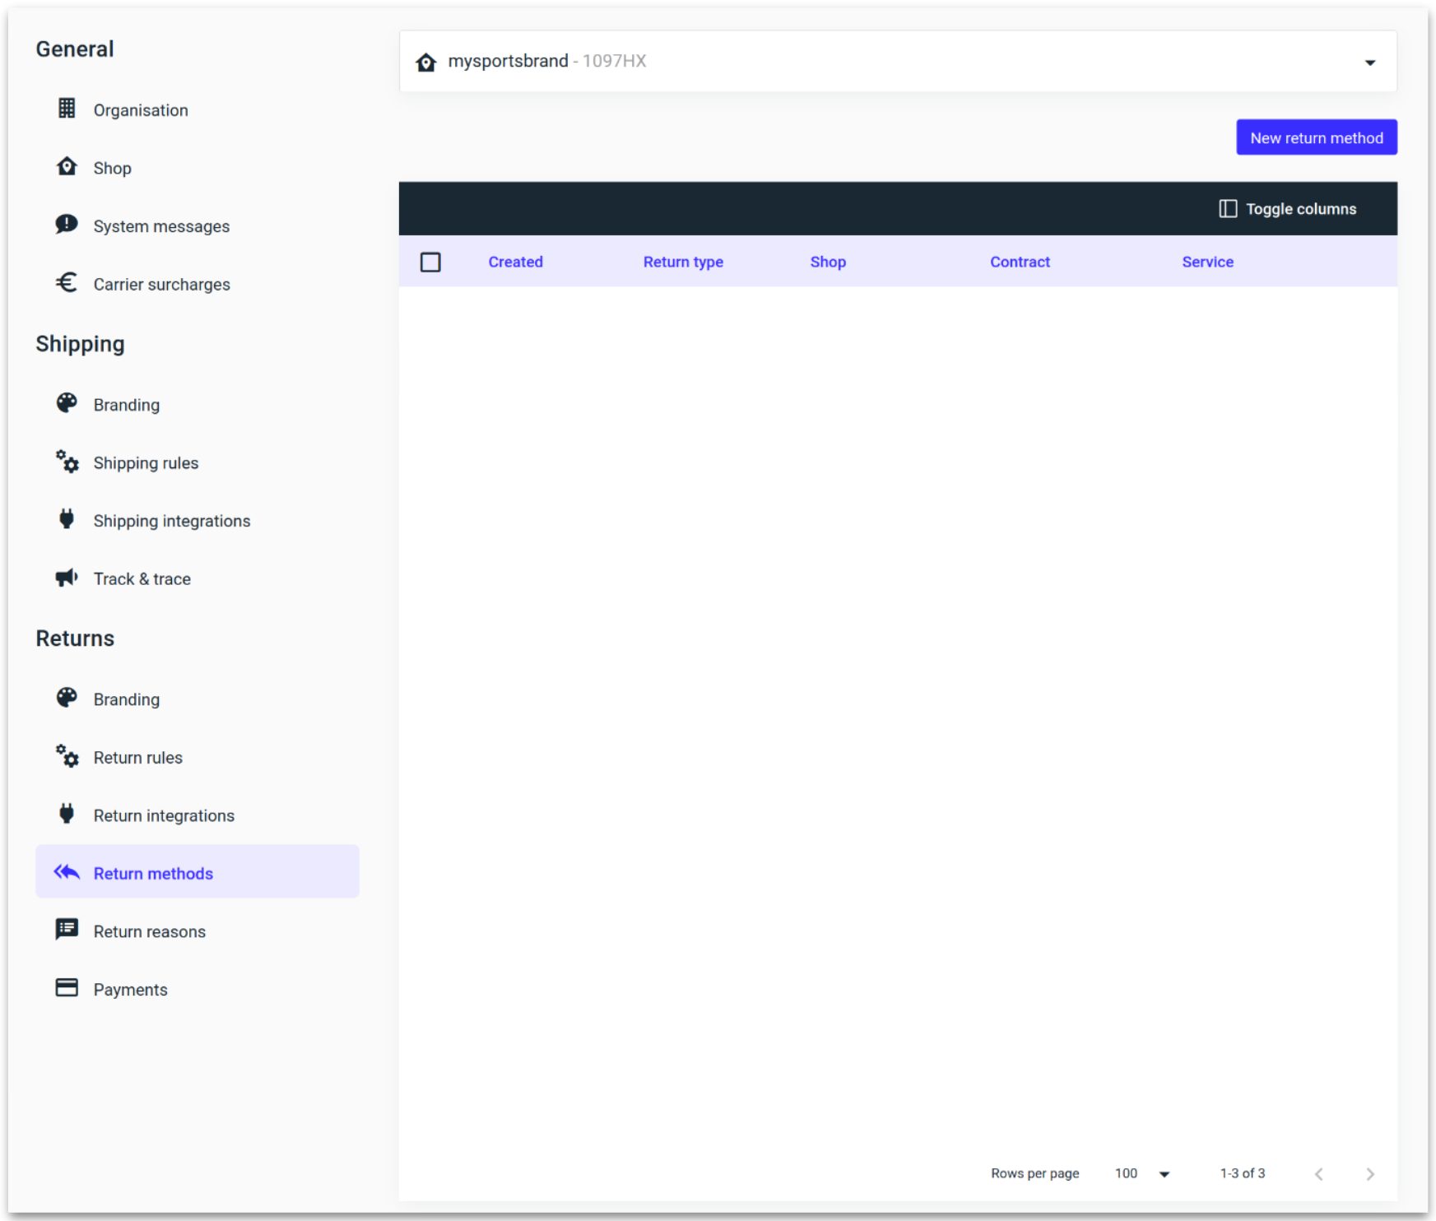Toggle the select-all checkbox in table header
The image size is (1436, 1221).
point(431,261)
